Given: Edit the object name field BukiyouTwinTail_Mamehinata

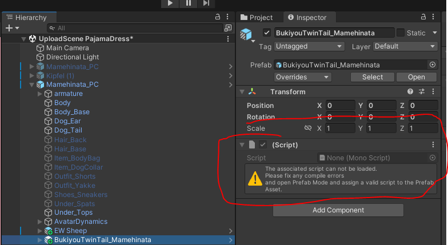Looking at the screenshot, I should pyautogui.click(x=334, y=33).
